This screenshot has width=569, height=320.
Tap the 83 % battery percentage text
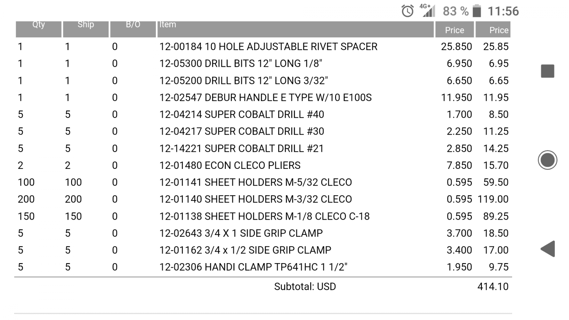click(x=456, y=11)
